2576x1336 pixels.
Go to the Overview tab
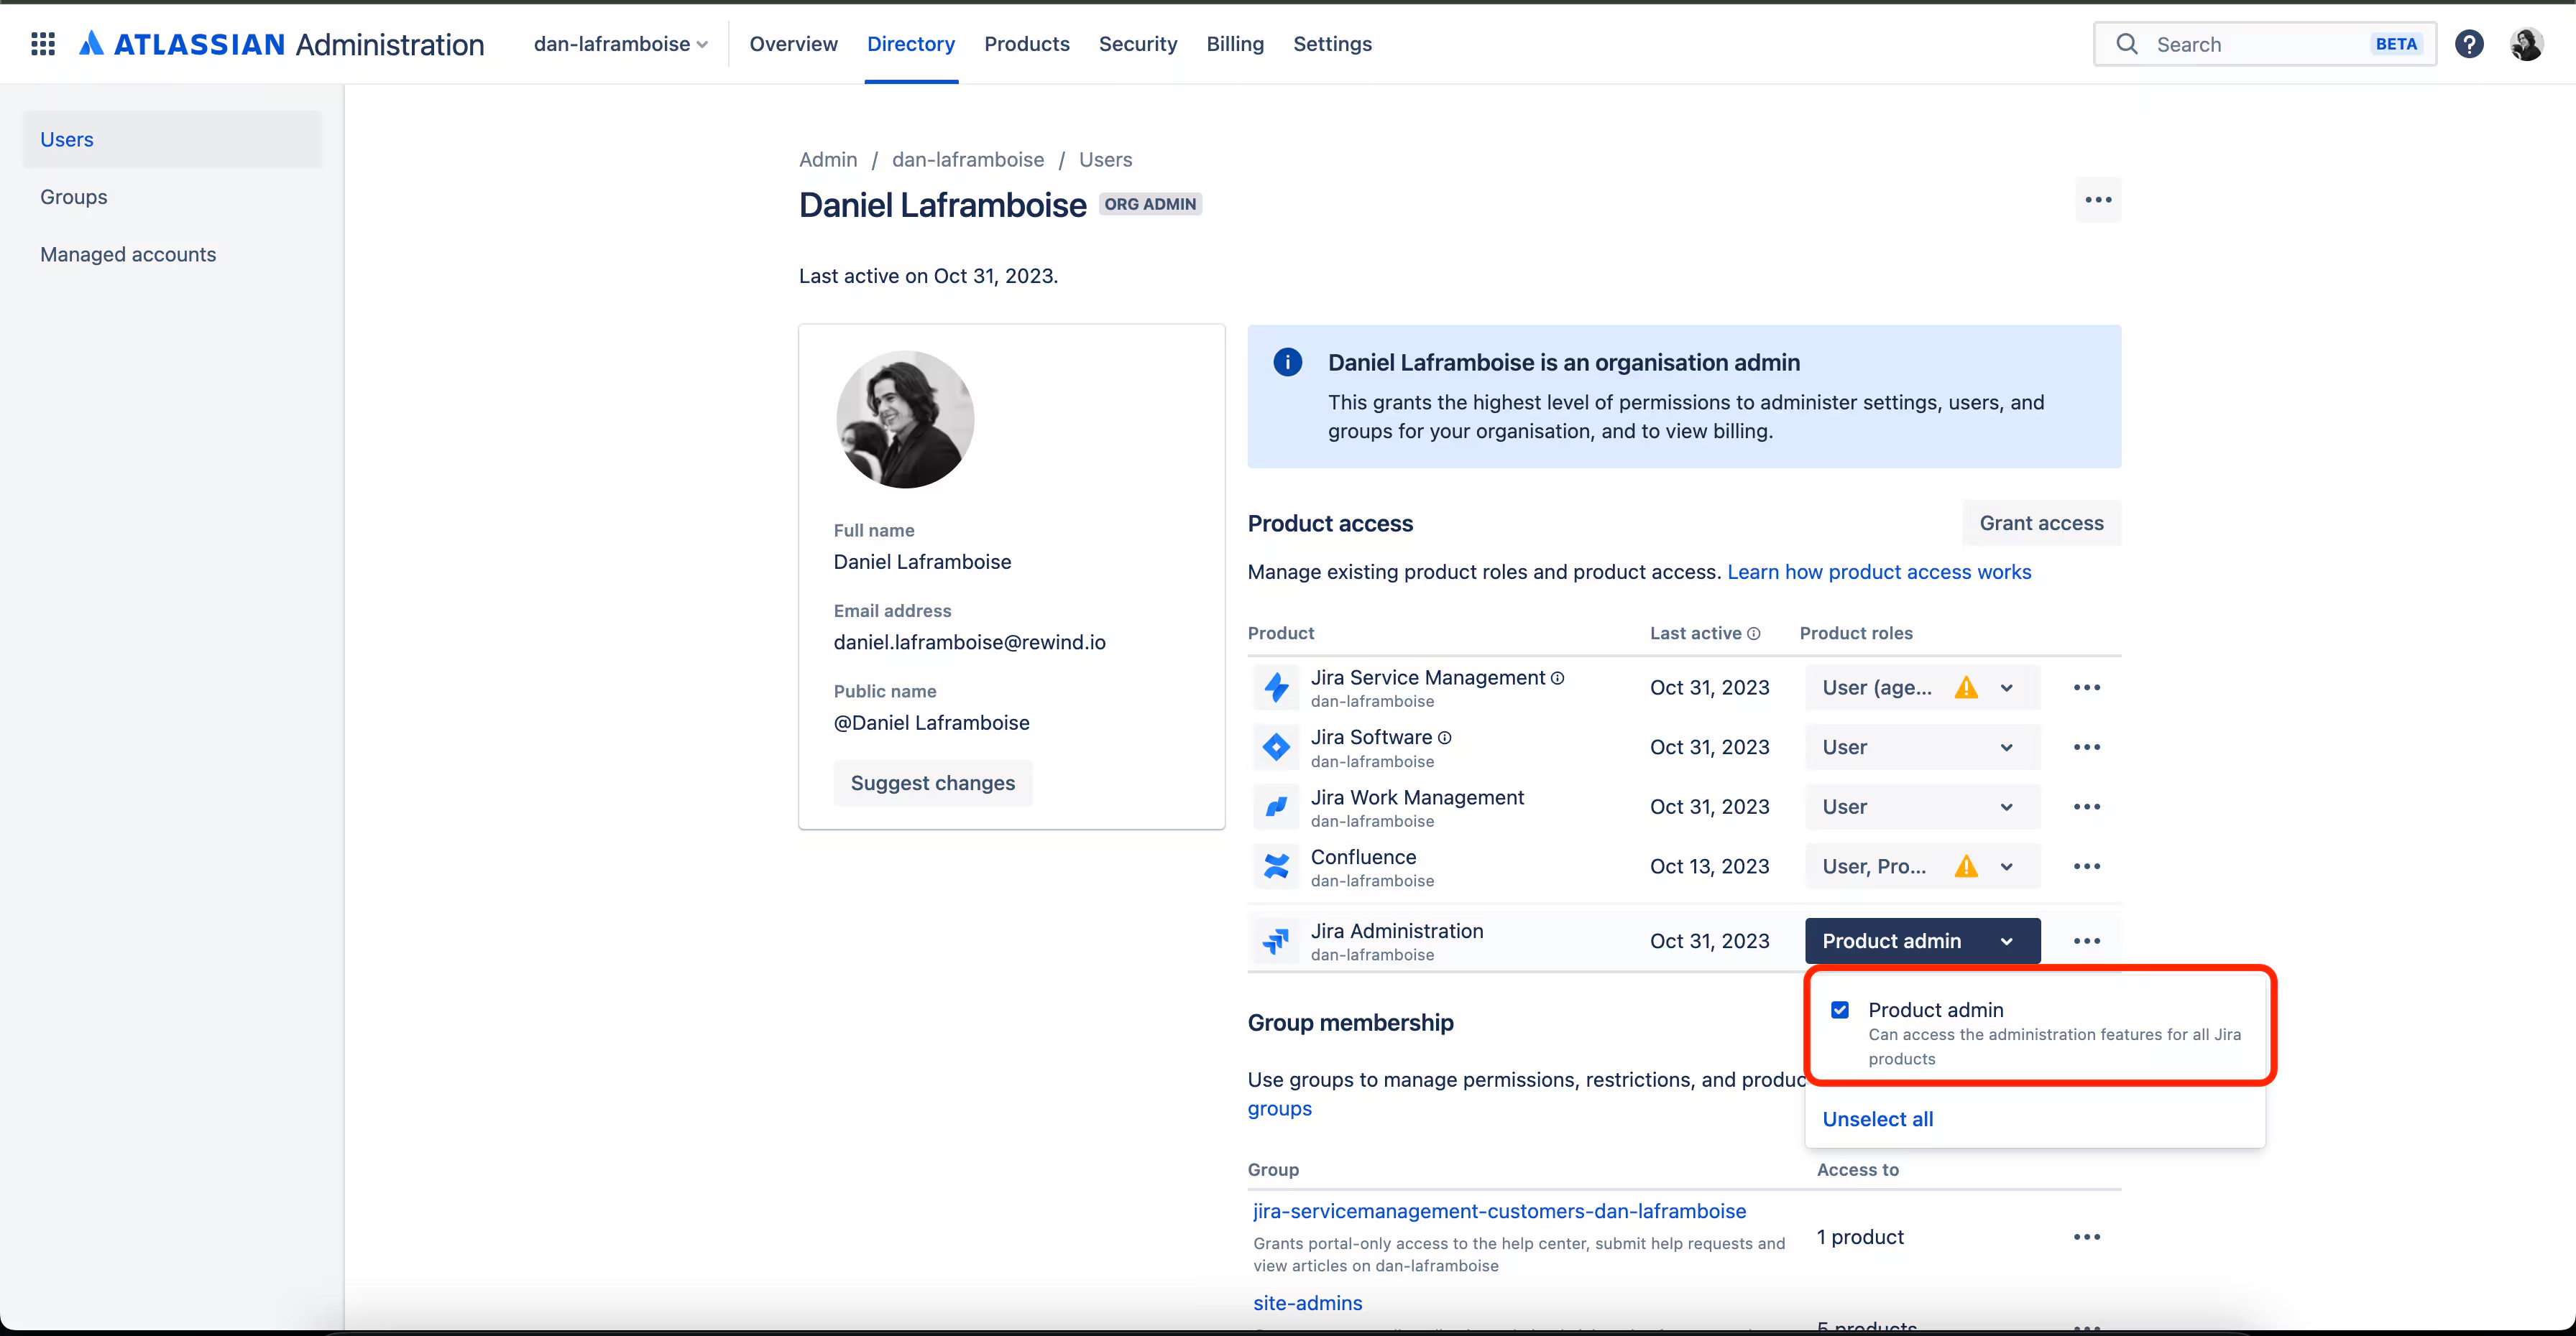pos(793,44)
